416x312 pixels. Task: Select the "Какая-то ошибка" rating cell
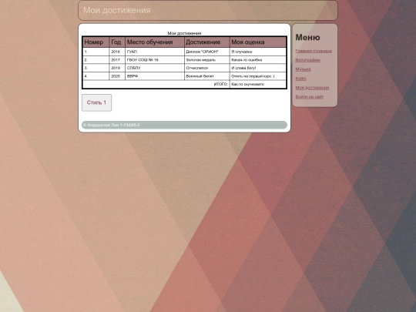(258, 60)
